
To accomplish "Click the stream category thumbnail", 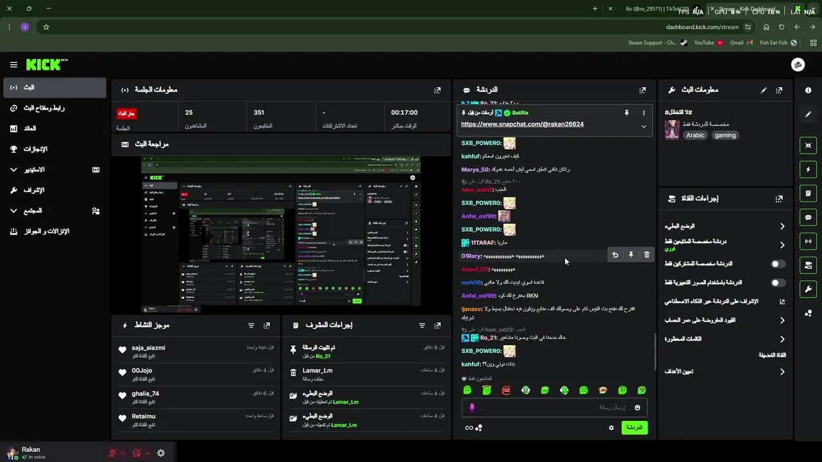I will point(672,130).
